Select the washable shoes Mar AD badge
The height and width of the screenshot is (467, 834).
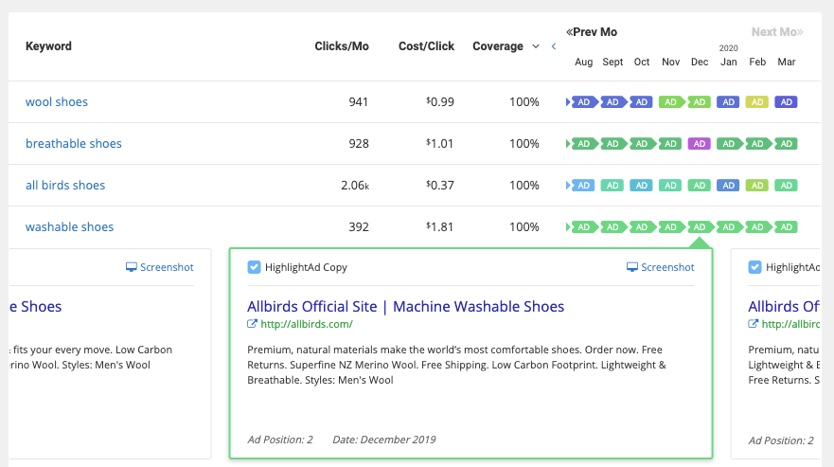pyautogui.click(x=786, y=226)
